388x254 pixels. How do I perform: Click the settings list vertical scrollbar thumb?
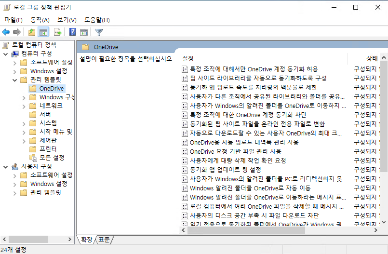384,117
